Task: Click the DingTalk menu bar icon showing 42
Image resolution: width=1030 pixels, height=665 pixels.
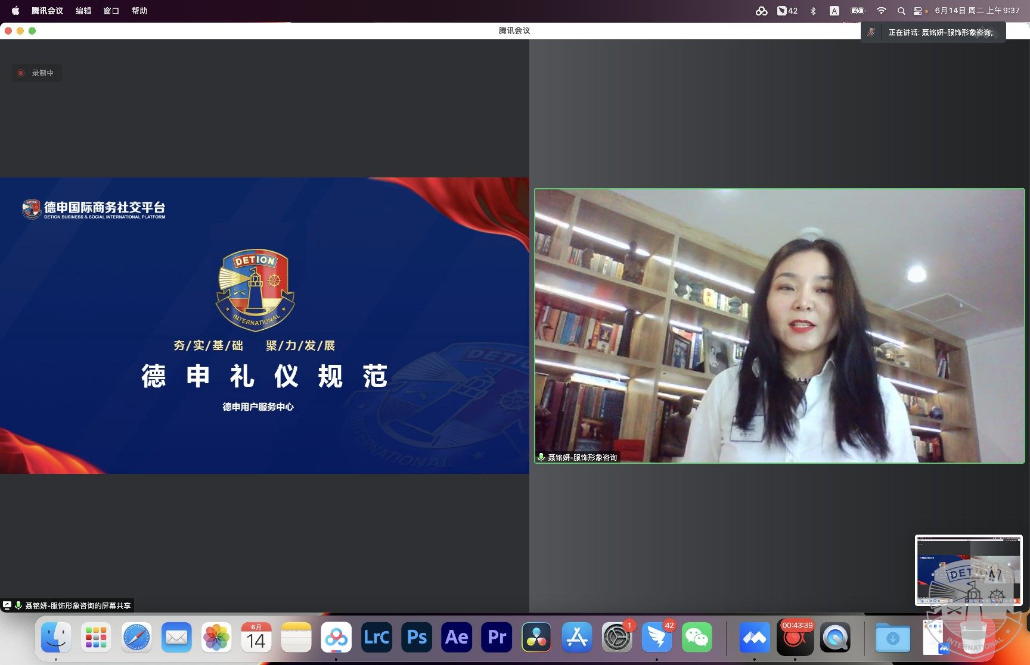Action: [x=787, y=11]
